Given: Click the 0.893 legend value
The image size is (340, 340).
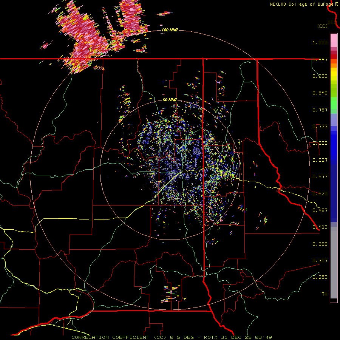Looking at the screenshot, I should point(320,76).
